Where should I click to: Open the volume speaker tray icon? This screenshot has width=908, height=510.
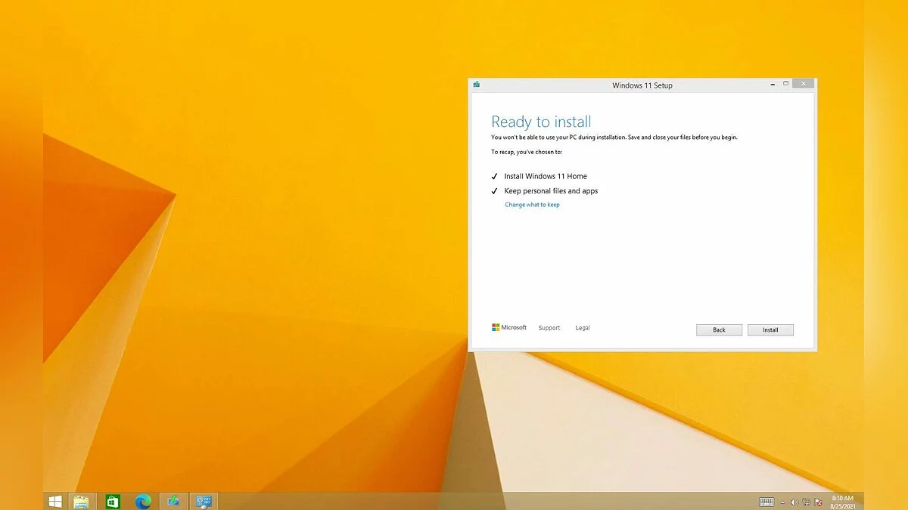point(794,502)
